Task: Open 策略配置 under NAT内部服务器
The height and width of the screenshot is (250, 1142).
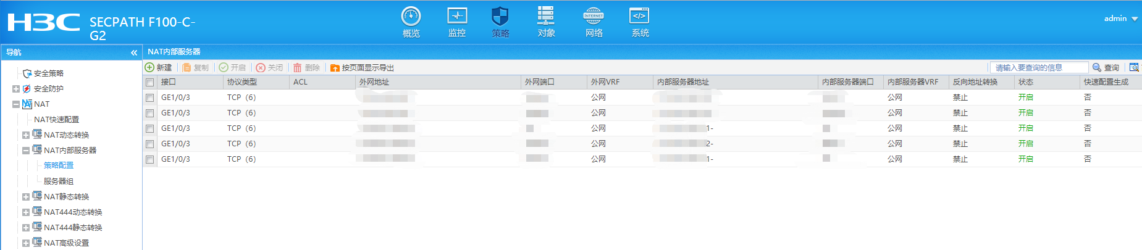Action: pos(59,165)
